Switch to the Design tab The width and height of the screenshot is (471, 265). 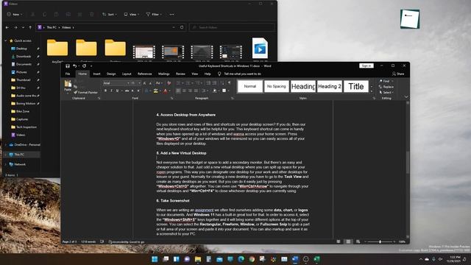click(111, 74)
